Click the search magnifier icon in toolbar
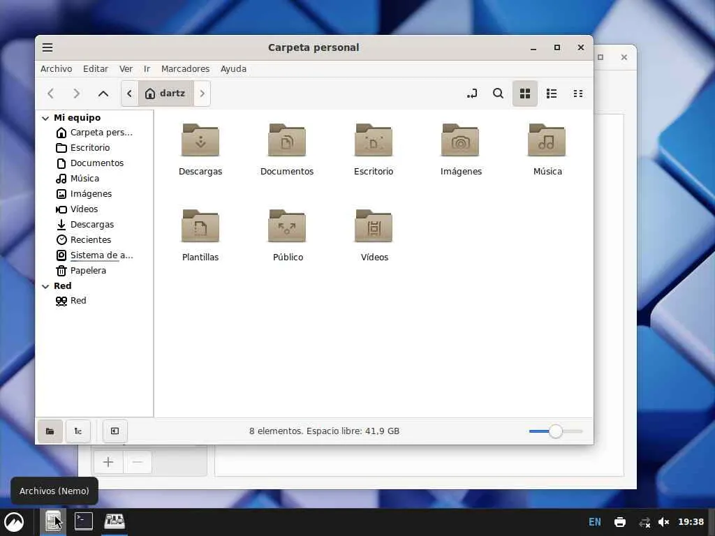Viewport: 715px width, 536px height. [498, 94]
